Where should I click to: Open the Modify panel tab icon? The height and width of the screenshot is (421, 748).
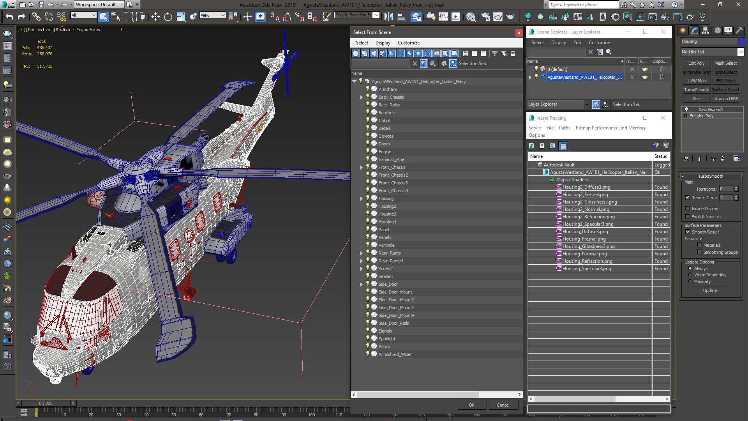point(694,30)
